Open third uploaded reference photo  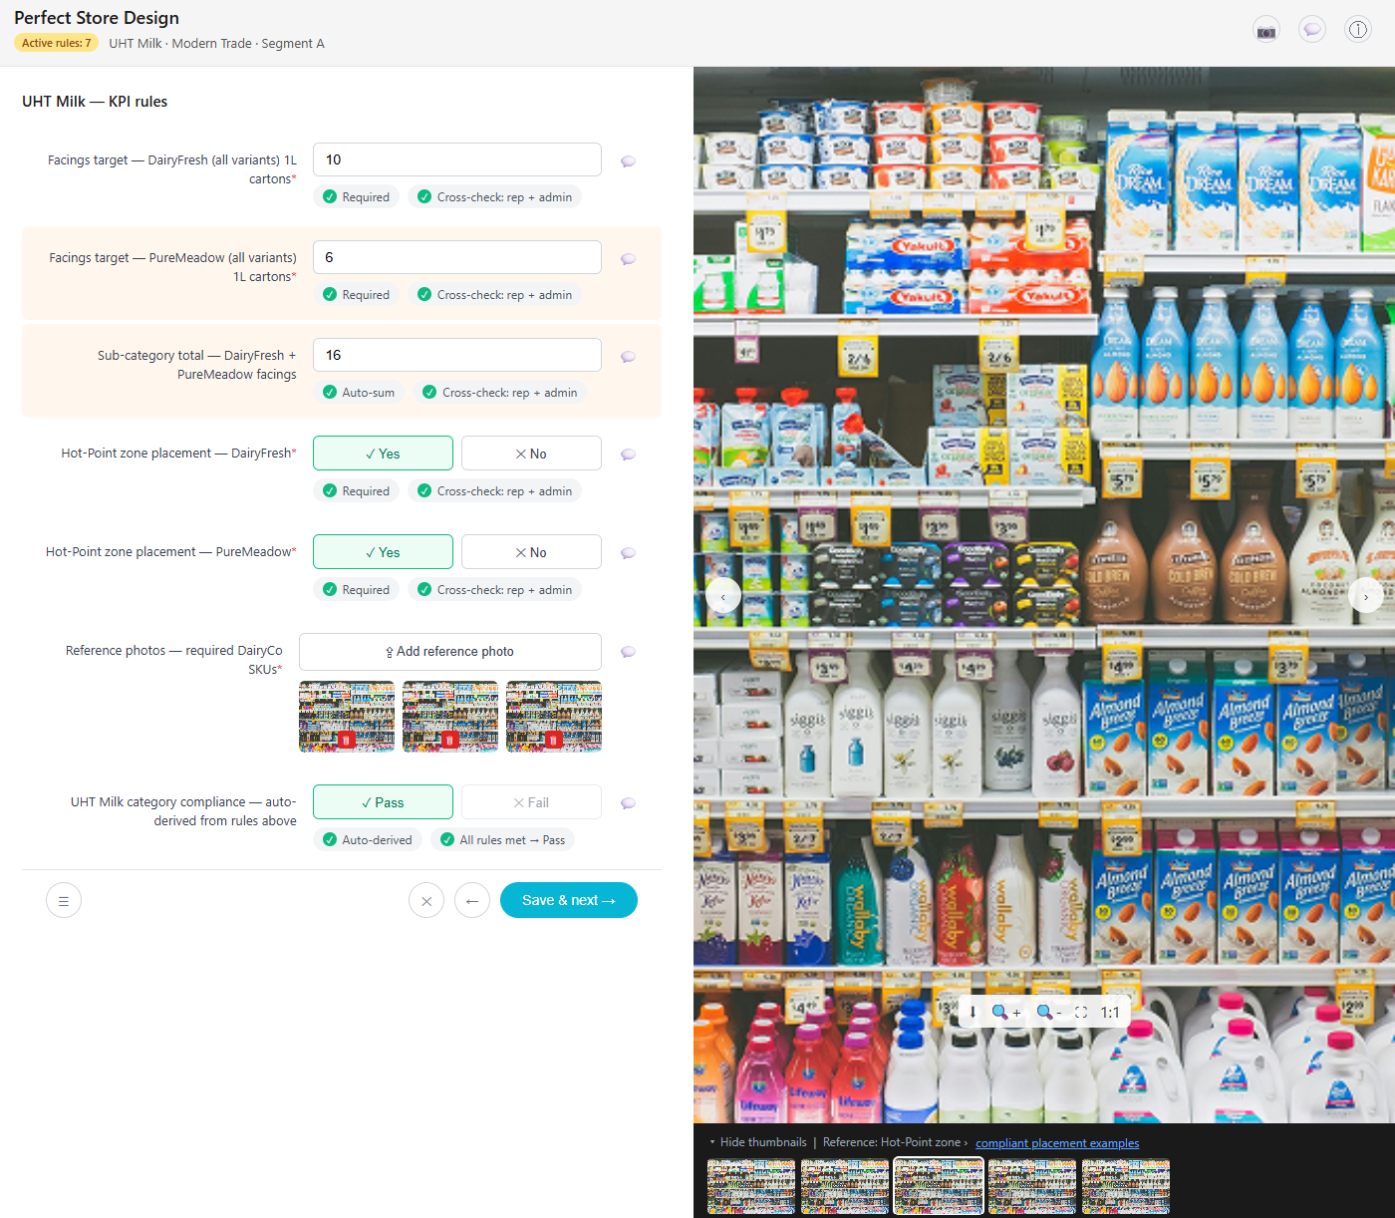[554, 716]
